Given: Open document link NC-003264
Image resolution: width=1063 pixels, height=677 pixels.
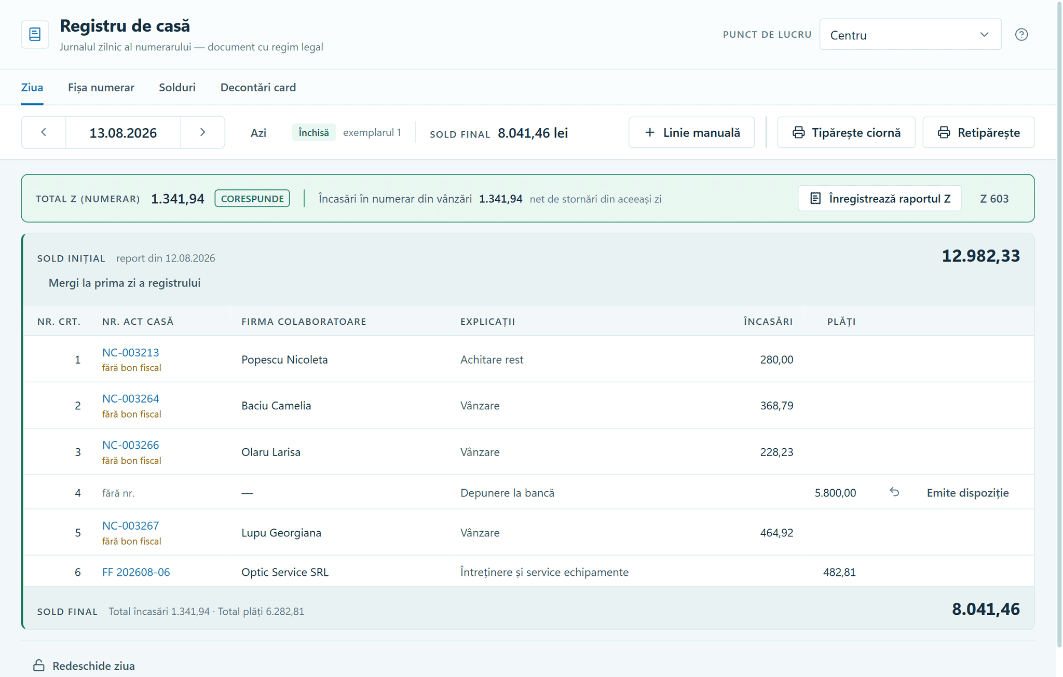Looking at the screenshot, I should tap(131, 398).
